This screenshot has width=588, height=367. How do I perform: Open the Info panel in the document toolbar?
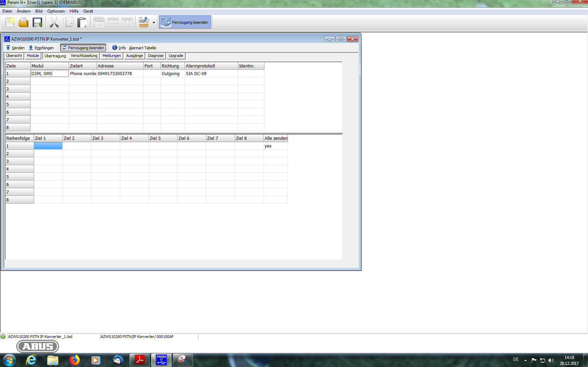[x=119, y=48]
